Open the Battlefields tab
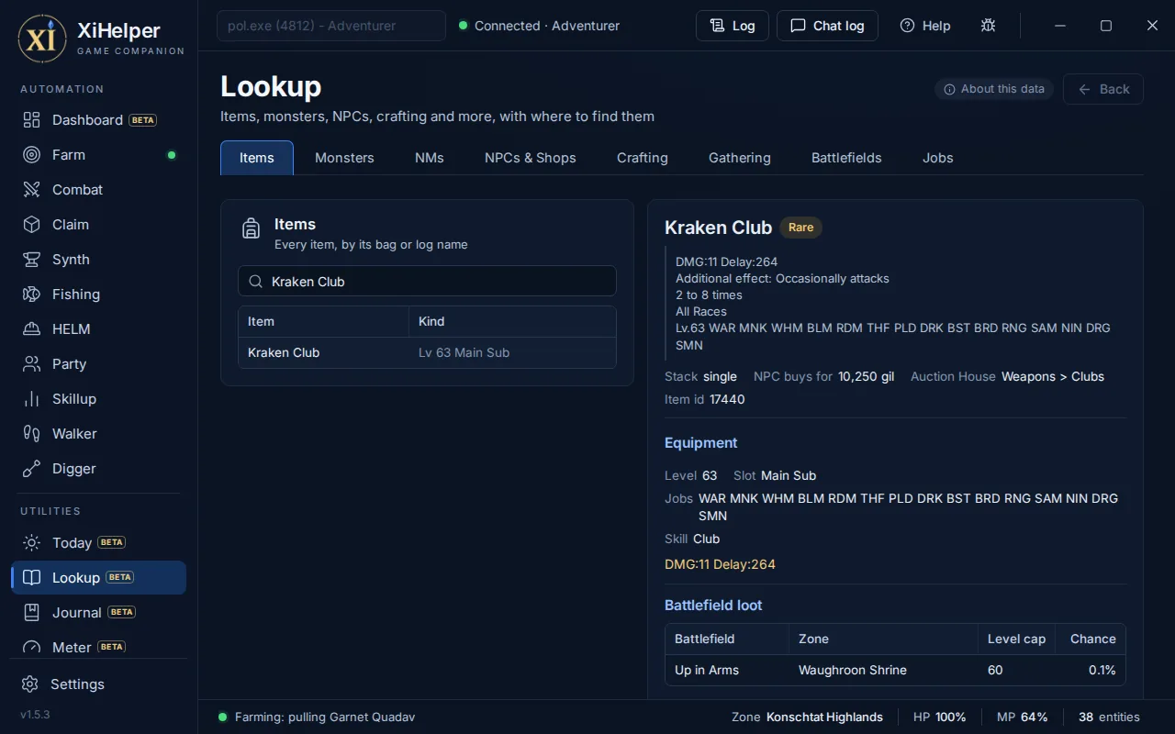This screenshot has height=734, width=1175. (x=846, y=158)
